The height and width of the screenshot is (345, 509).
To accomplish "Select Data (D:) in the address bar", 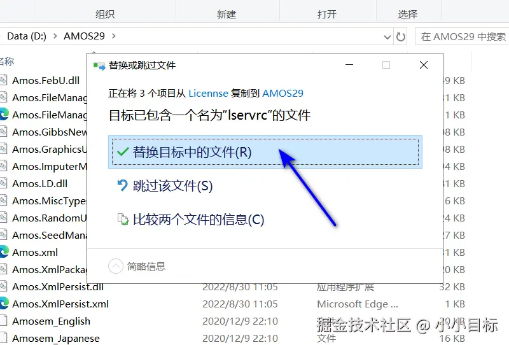I will click(x=27, y=36).
